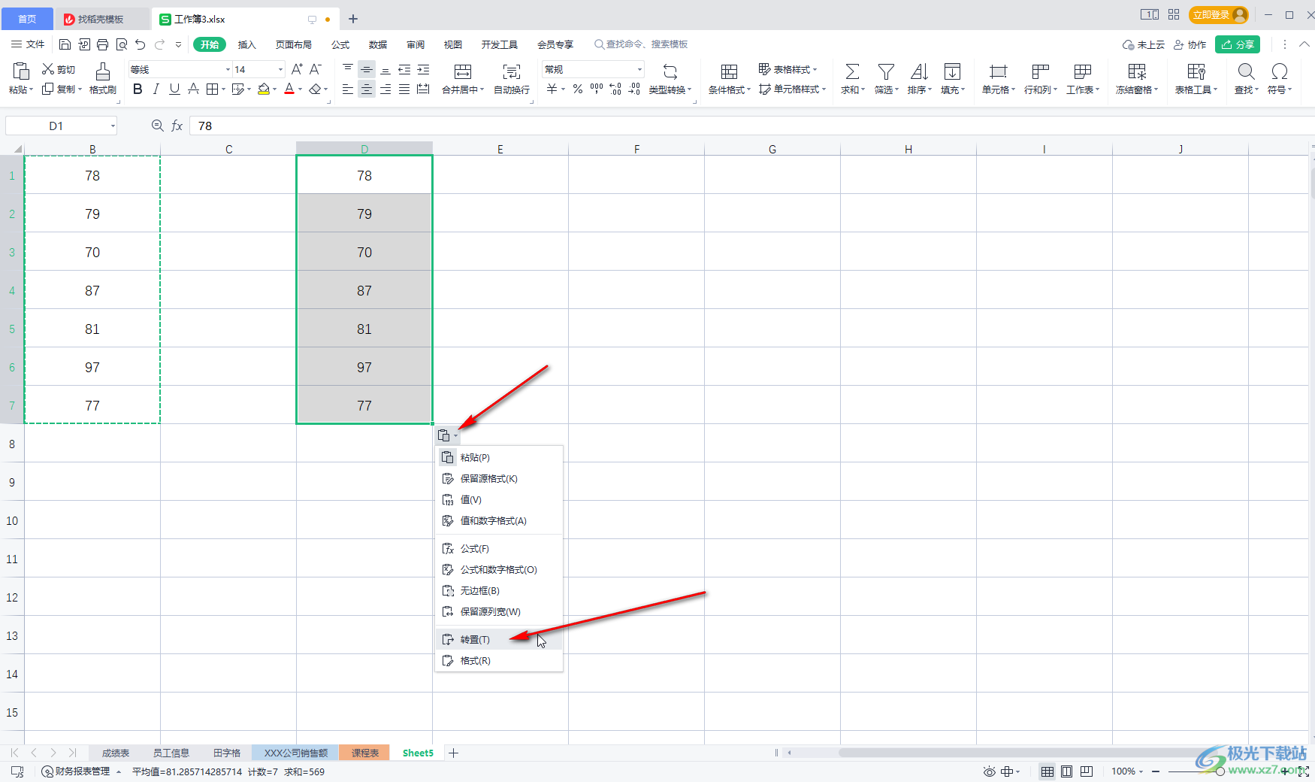Align cell text right
This screenshot has width=1315, height=782.
click(x=385, y=89)
